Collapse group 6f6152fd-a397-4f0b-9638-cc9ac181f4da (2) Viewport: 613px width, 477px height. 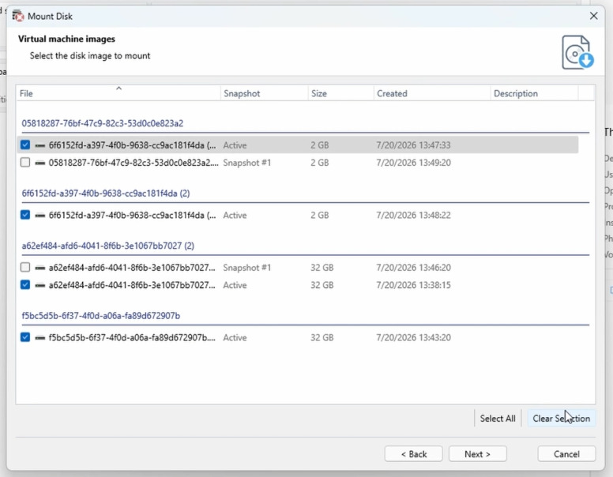[106, 193]
